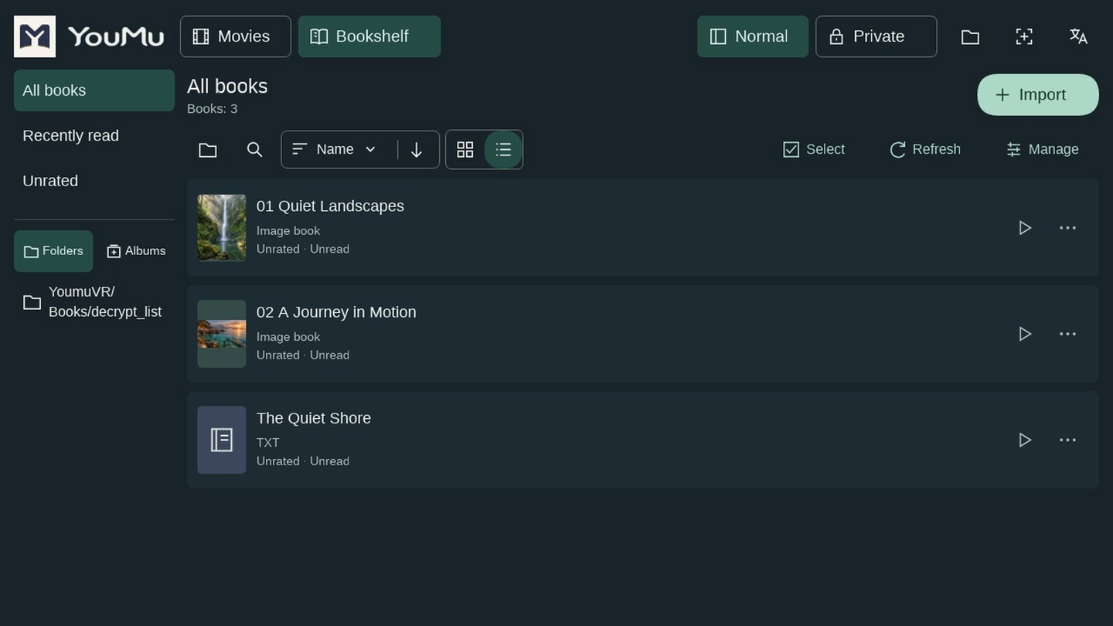
Task: Play 01 Quiet Landscapes
Action: pos(1025,228)
